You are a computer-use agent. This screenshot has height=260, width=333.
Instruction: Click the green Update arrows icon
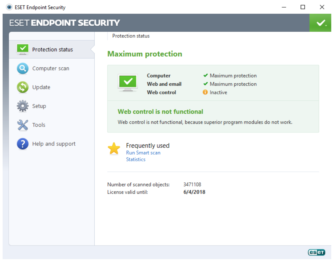click(x=23, y=87)
